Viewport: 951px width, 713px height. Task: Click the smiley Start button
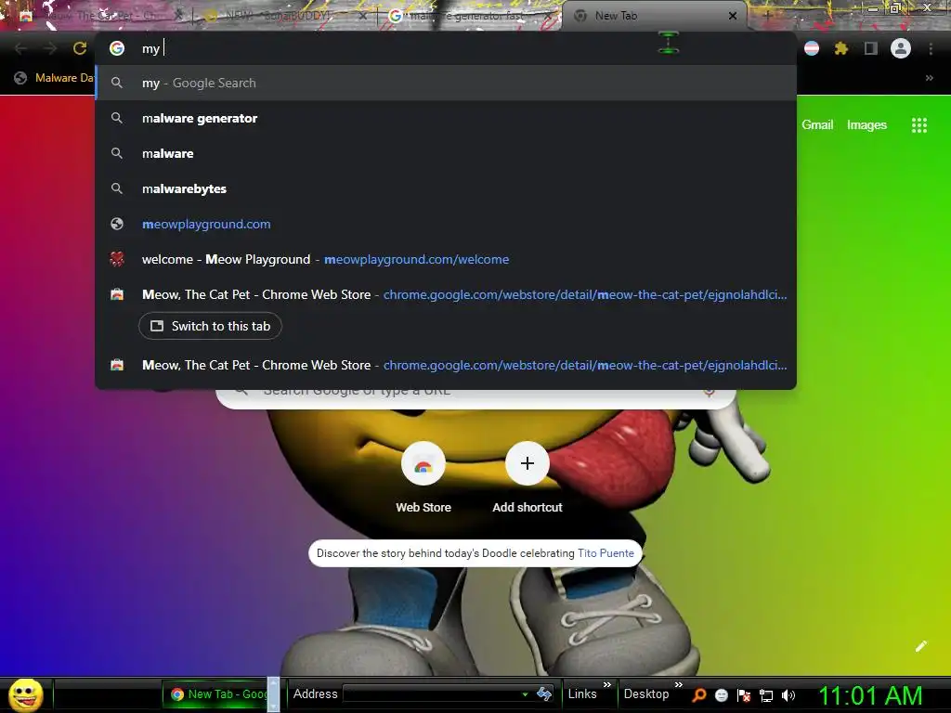point(25,694)
